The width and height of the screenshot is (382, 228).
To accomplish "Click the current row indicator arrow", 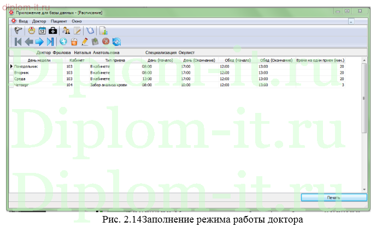I will tap(11, 67).
